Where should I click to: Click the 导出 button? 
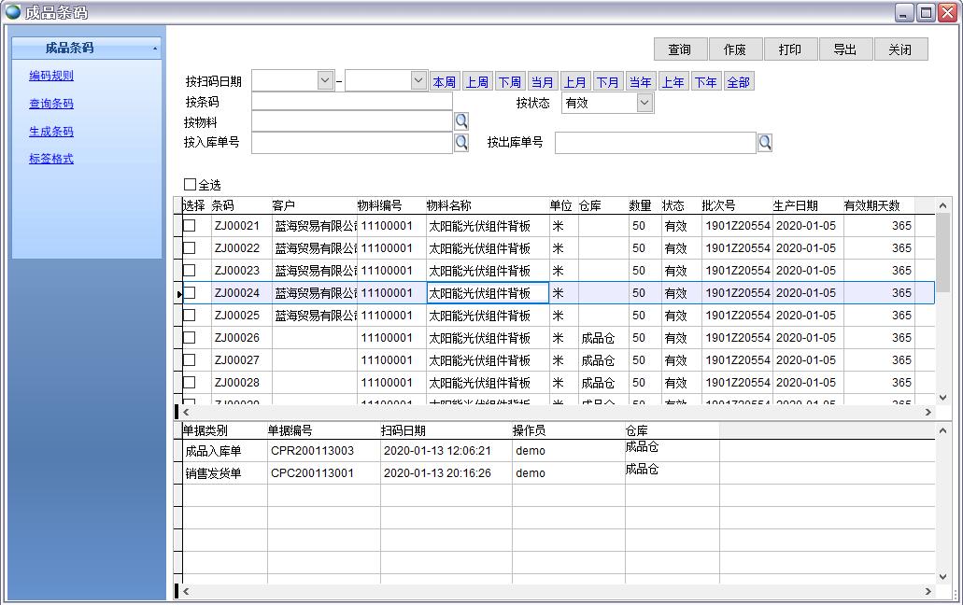844,49
